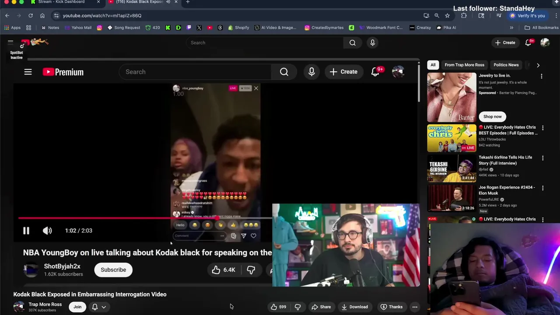Click the YouTube Premium logo
Image resolution: width=560 pixels, height=315 pixels.
pyautogui.click(x=63, y=72)
